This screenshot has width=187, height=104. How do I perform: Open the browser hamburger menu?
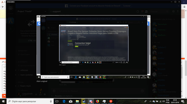coord(184,7)
